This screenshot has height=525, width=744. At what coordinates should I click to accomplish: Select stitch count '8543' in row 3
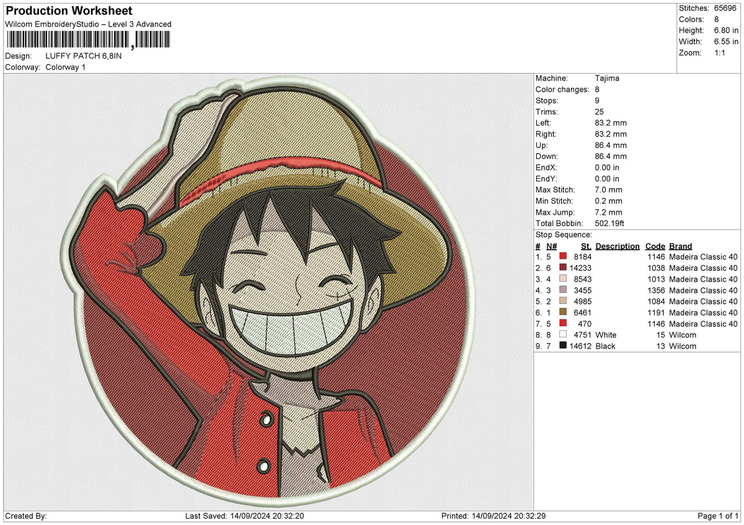583,279
